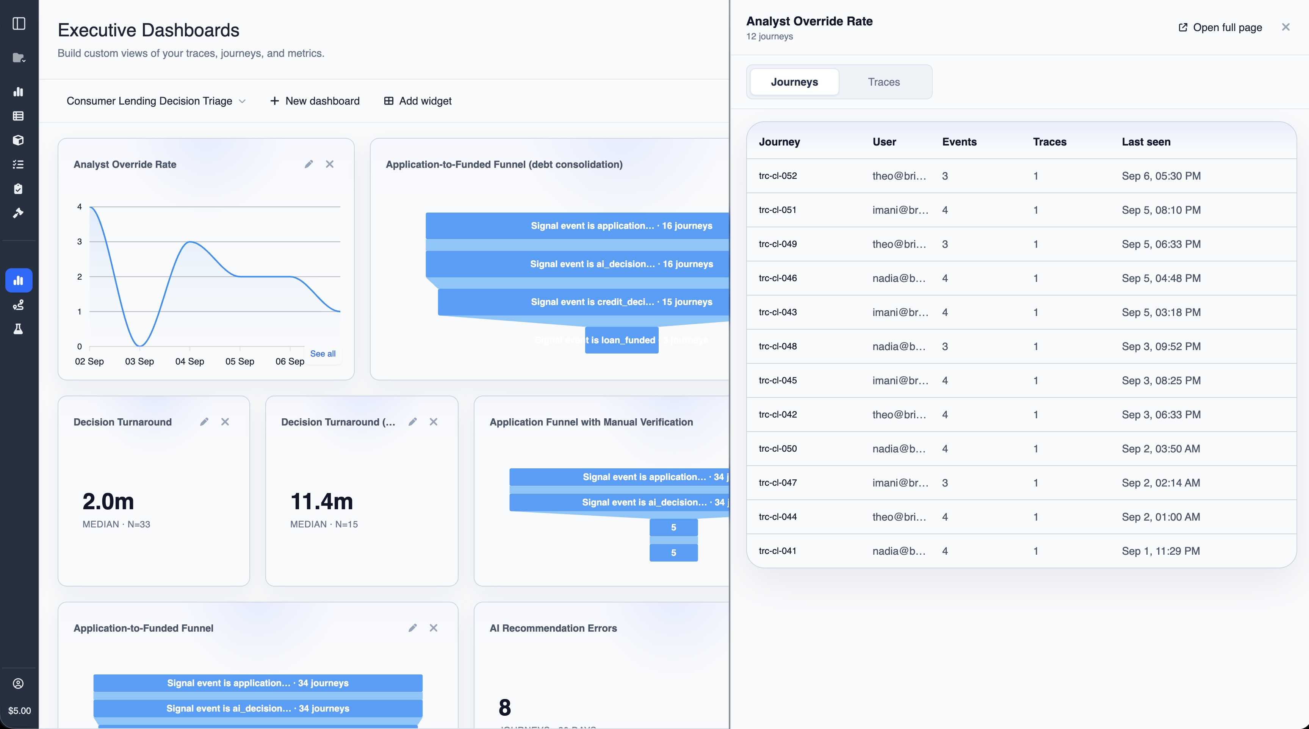Remove the Decision Turnaround 11.4m widget
This screenshot has height=729, width=1309.
pos(434,422)
